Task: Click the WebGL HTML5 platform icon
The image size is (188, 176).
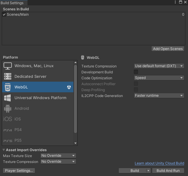Action: click(x=8, y=87)
